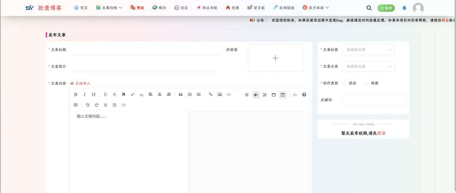Viewport: 456px width, 193px height.
Task: Click the 登录 login link
Action: 381,133
